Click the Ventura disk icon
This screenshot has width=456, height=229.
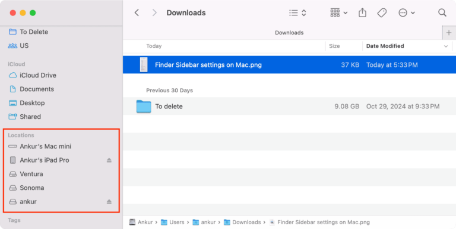pos(13,174)
